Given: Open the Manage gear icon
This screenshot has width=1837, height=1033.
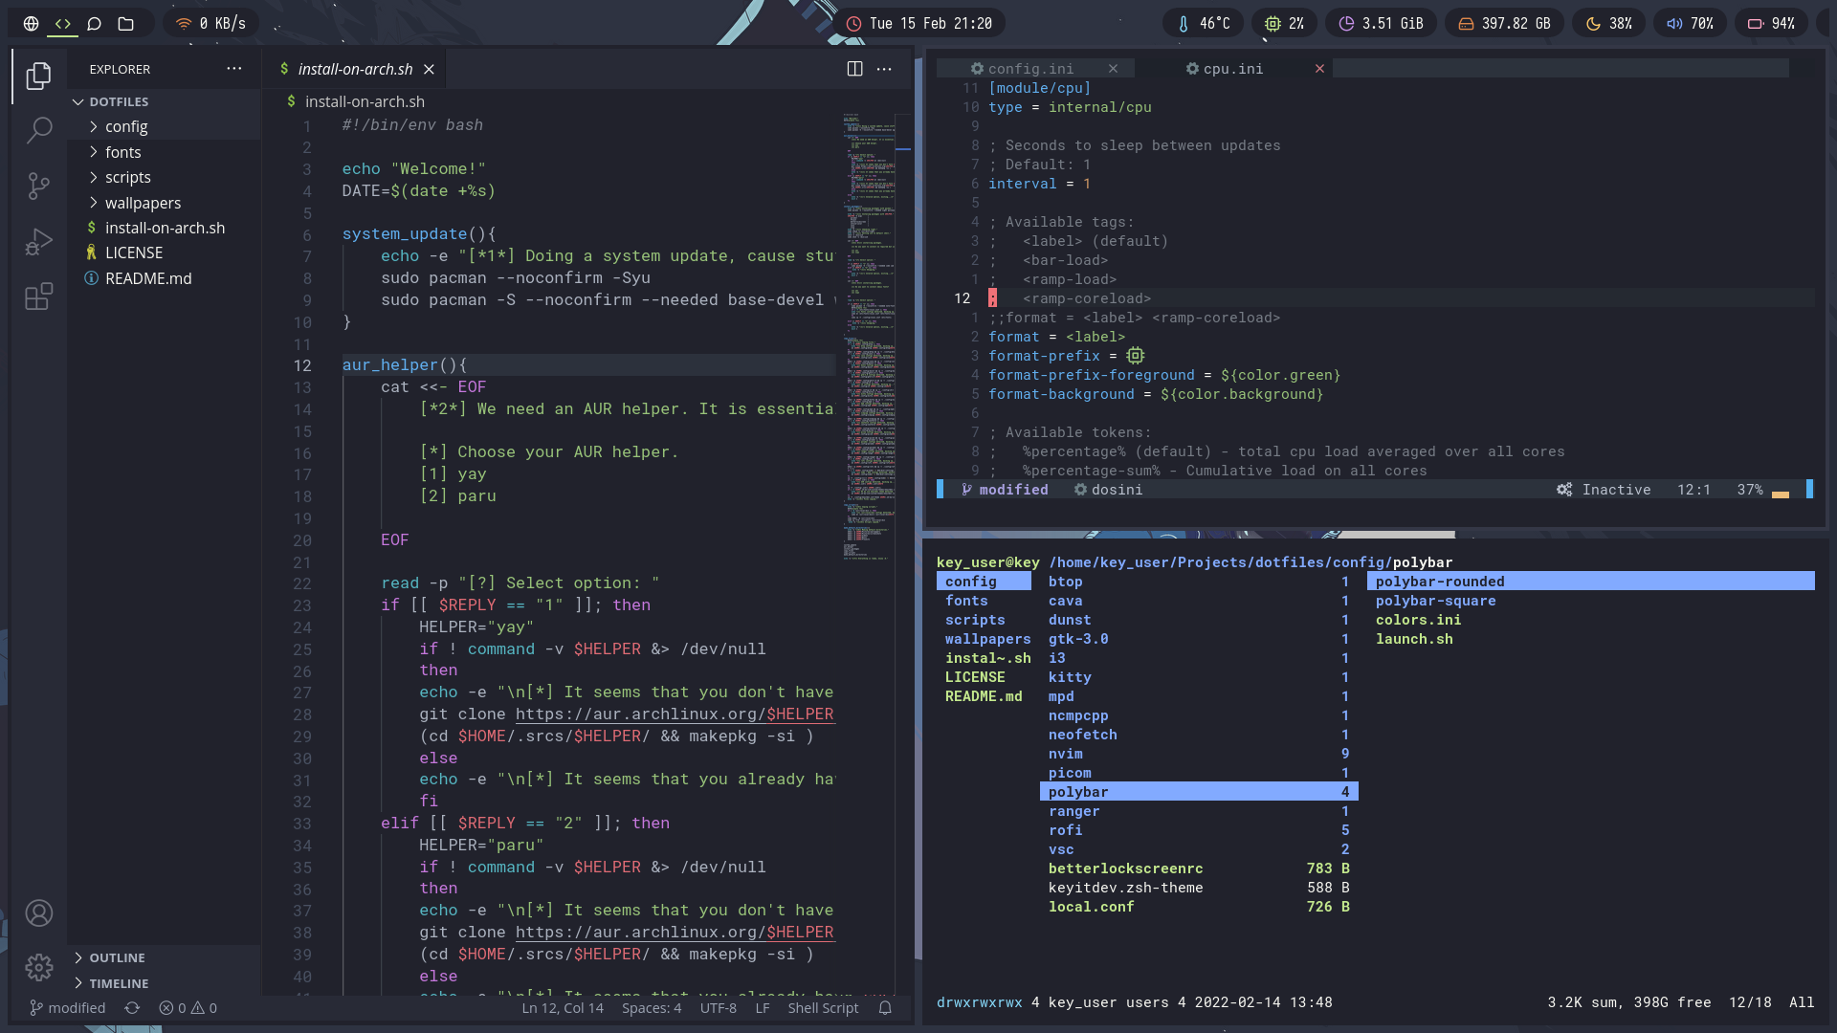Looking at the screenshot, I should coord(38,968).
